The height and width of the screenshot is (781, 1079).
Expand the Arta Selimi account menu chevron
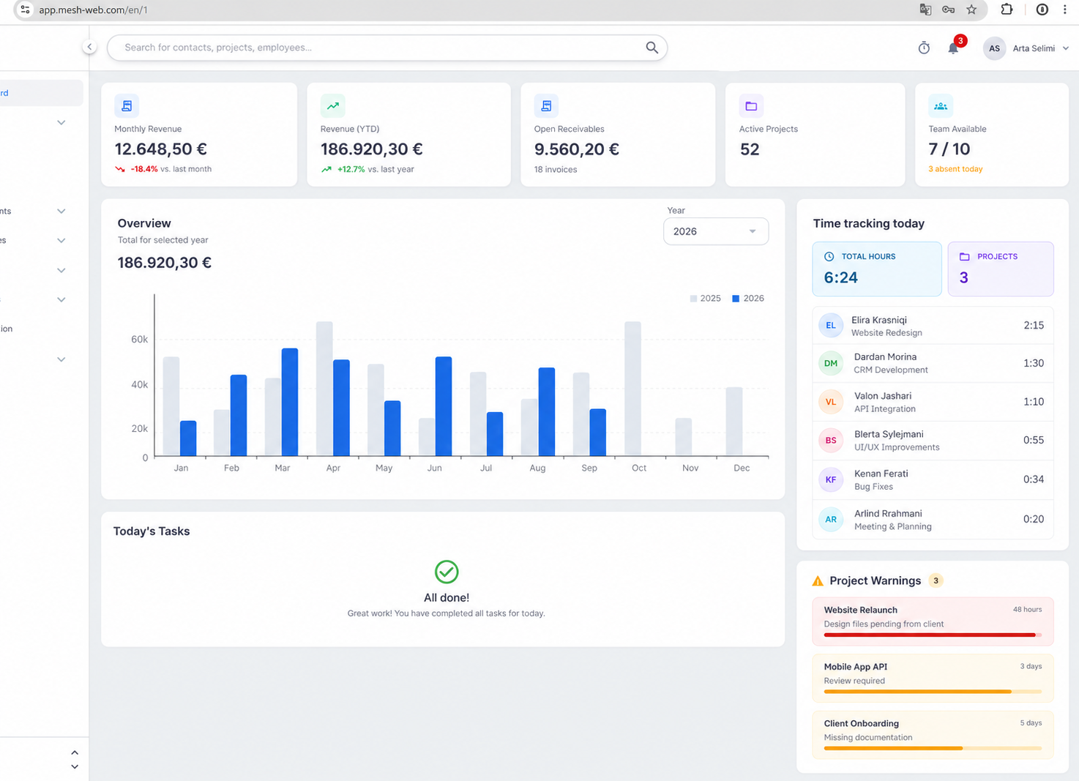tap(1066, 48)
